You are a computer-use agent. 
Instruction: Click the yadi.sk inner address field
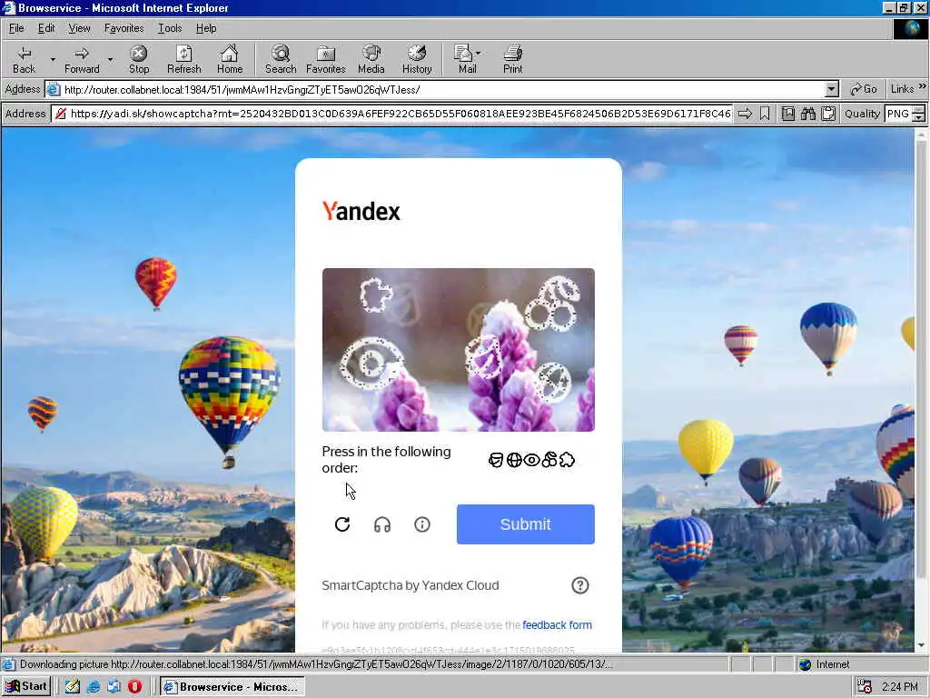392,114
